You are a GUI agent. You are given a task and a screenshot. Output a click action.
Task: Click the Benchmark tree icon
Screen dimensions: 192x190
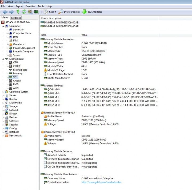(x=7, y=136)
